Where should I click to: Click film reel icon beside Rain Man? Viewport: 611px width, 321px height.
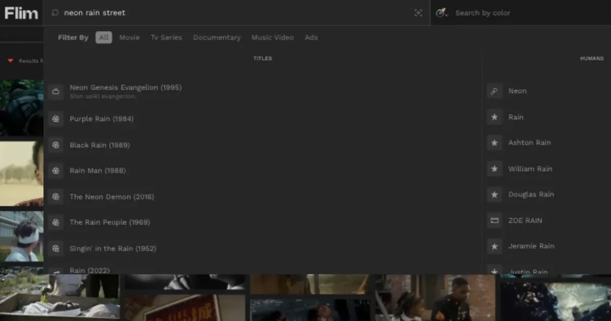click(56, 170)
